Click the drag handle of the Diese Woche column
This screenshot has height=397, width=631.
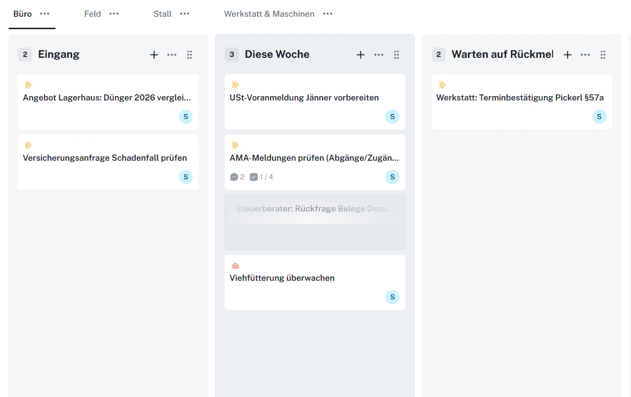pyautogui.click(x=396, y=55)
